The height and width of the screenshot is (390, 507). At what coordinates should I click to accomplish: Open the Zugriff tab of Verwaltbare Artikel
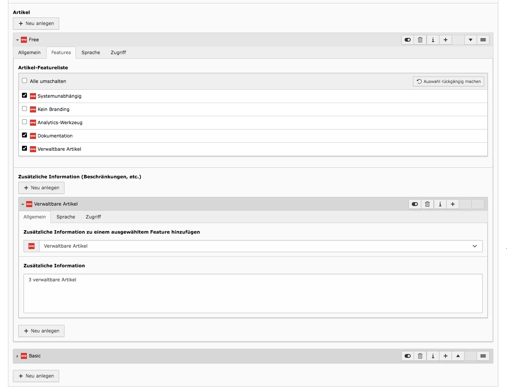click(x=93, y=217)
